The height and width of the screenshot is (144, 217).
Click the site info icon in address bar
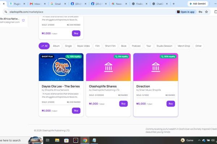coord(6,12)
